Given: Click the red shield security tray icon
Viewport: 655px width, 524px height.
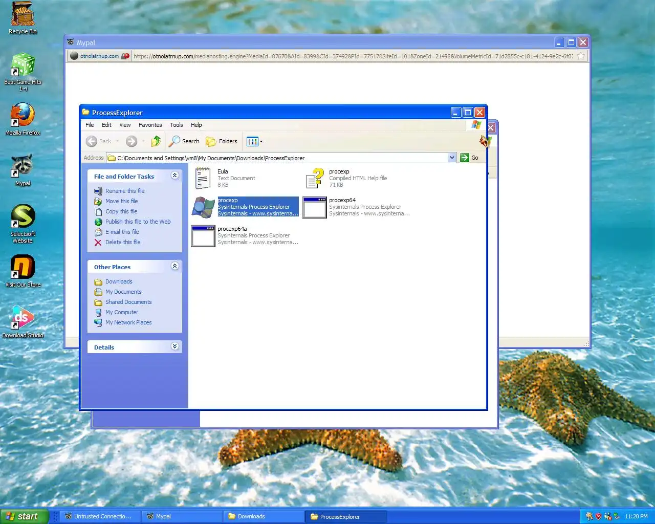Looking at the screenshot, I should [598, 516].
